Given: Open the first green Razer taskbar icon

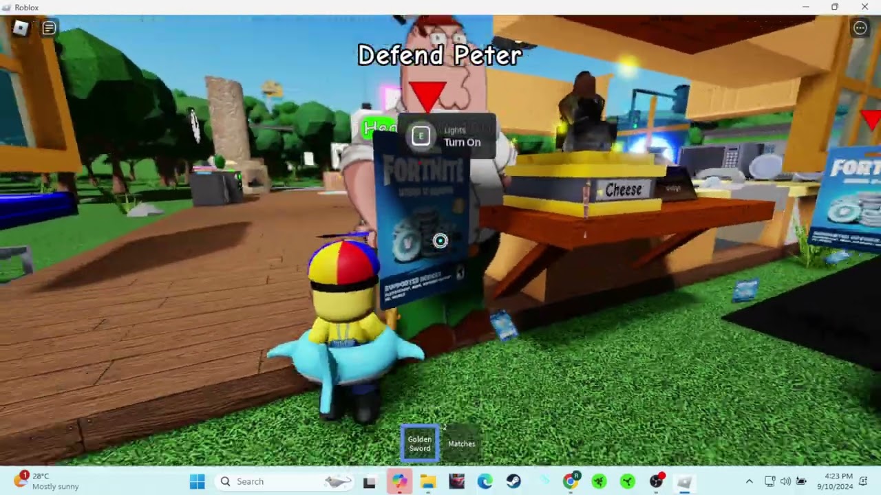Looking at the screenshot, I should coord(599,481).
